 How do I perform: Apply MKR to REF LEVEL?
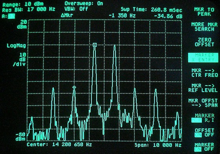[203, 88]
